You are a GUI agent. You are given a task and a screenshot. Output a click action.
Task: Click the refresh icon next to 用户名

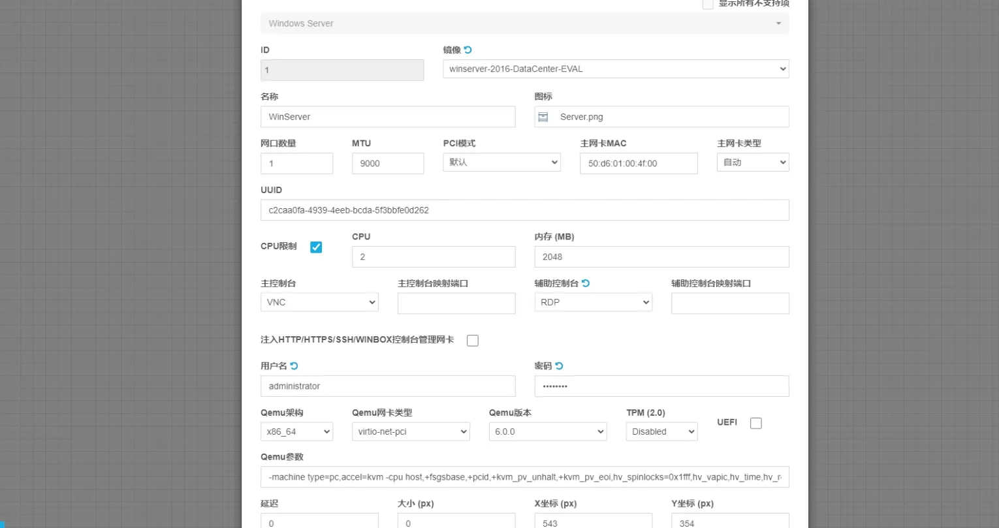pyautogui.click(x=294, y=366)
